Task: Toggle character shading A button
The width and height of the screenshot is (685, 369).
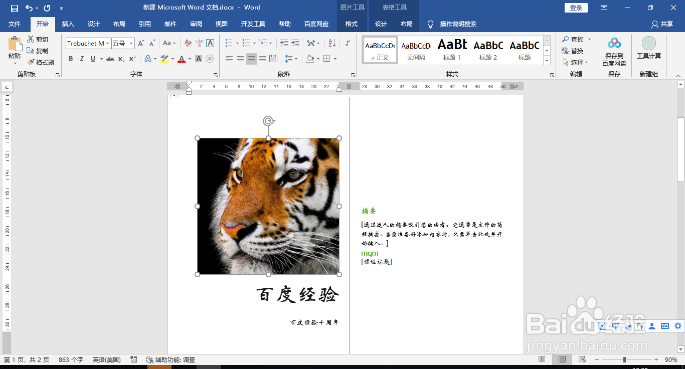Action: (x=199, y=59)
